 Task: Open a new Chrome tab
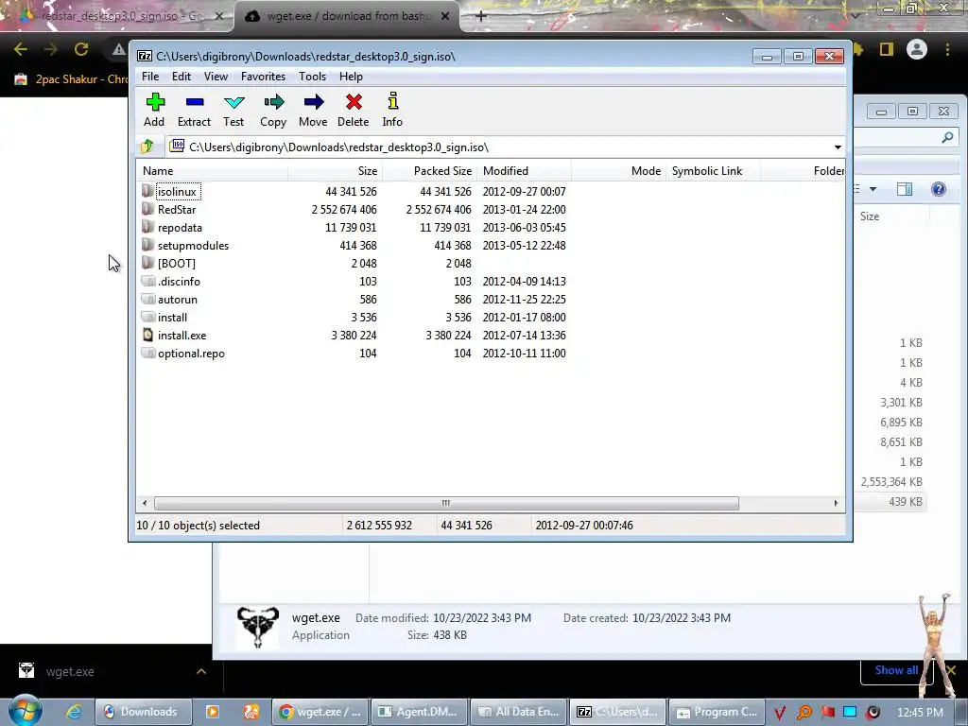click(x=481, y=16)
